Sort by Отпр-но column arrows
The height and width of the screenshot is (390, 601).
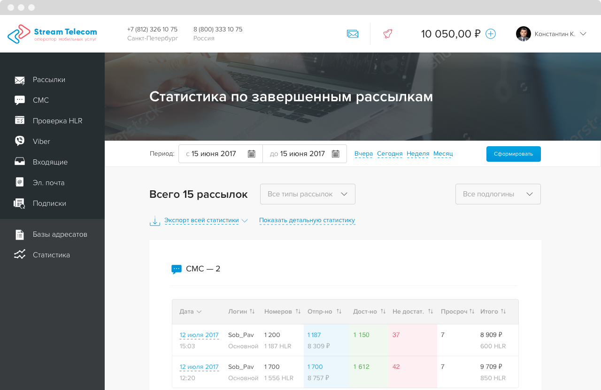(339, 312)
